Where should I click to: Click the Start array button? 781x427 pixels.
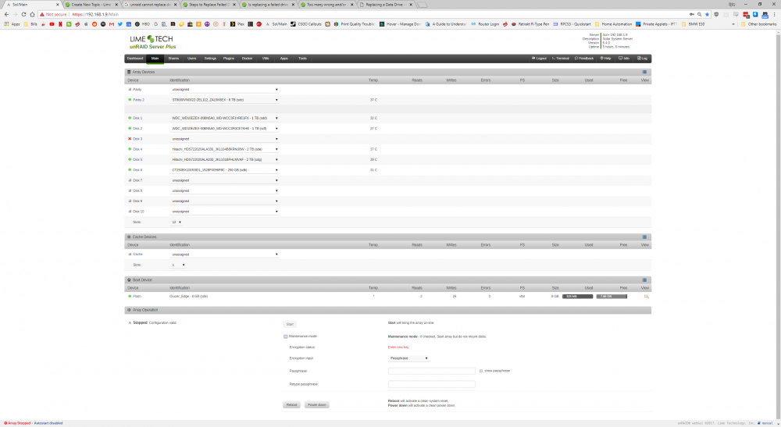click(x=290, y=324)
